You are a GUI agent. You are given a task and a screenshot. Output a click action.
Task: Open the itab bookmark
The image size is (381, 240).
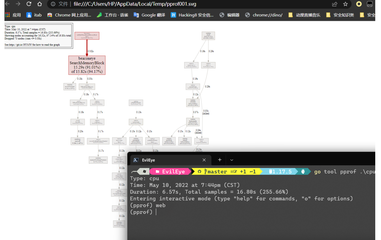[34, 15]
